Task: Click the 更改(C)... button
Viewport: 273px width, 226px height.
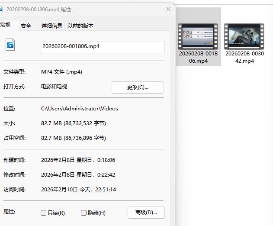Action: coord(138,87)
